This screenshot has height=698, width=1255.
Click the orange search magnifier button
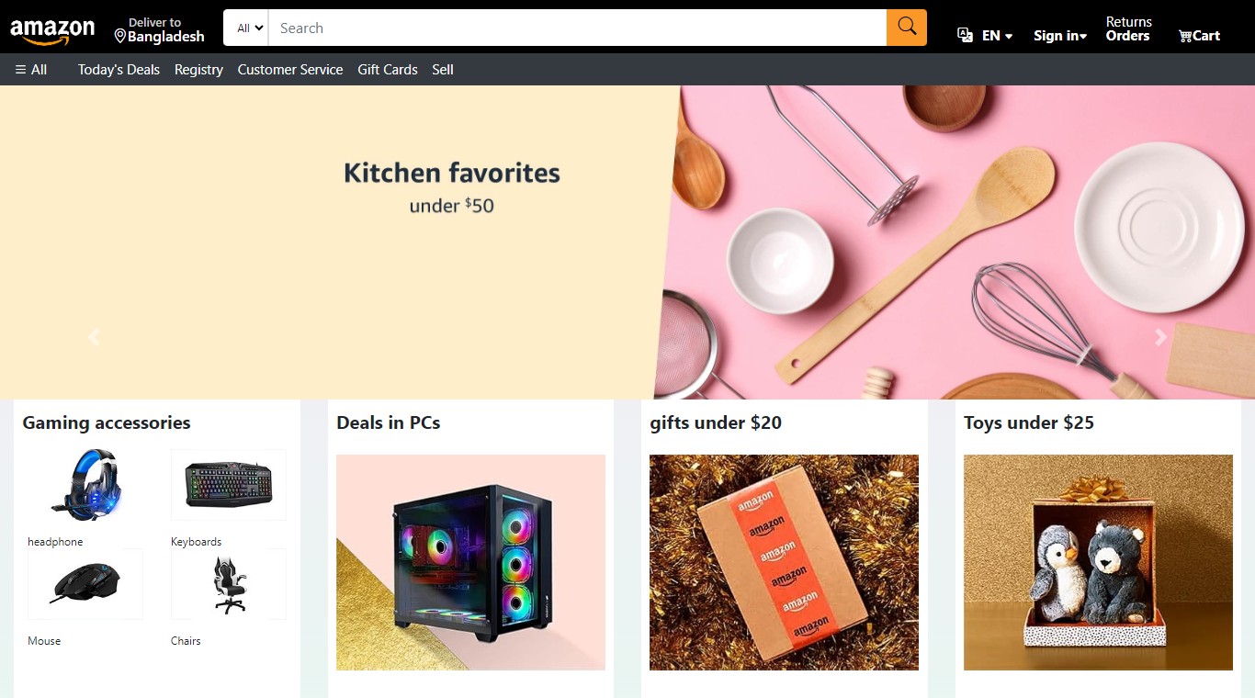point(907,28)
